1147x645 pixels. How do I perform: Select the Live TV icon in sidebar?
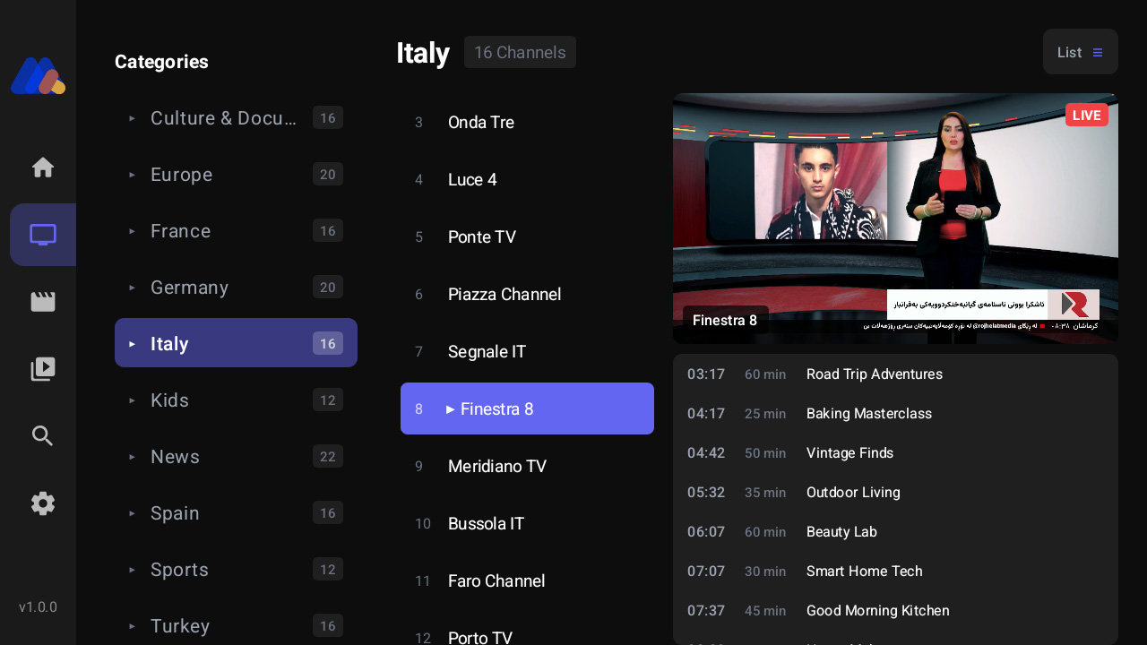coord(42,235)
